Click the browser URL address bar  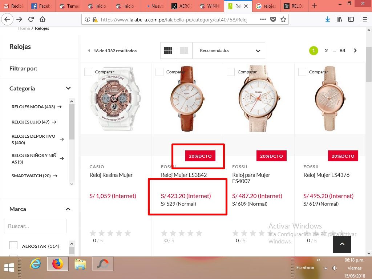tap(174, 20)
